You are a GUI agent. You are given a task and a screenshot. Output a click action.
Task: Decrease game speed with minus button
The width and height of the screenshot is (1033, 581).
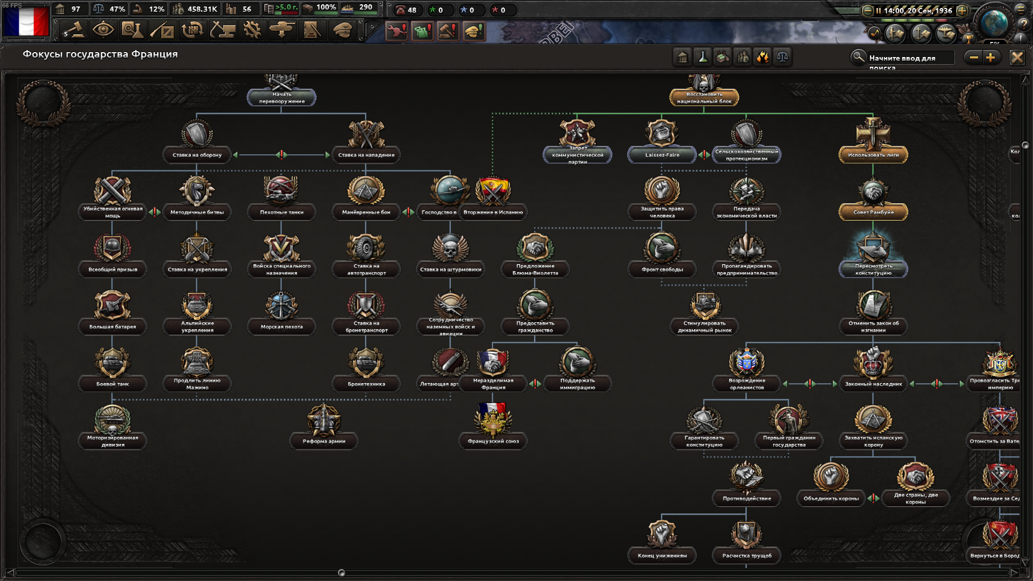point(867,10)
